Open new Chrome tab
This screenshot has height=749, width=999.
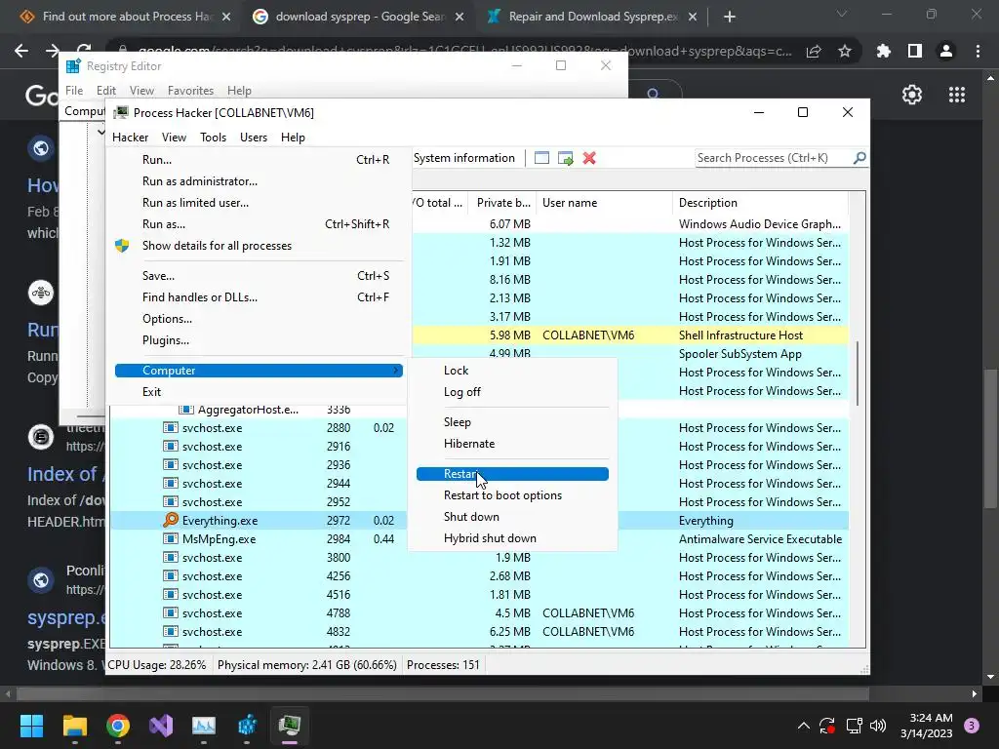click(x=730, y=17)
